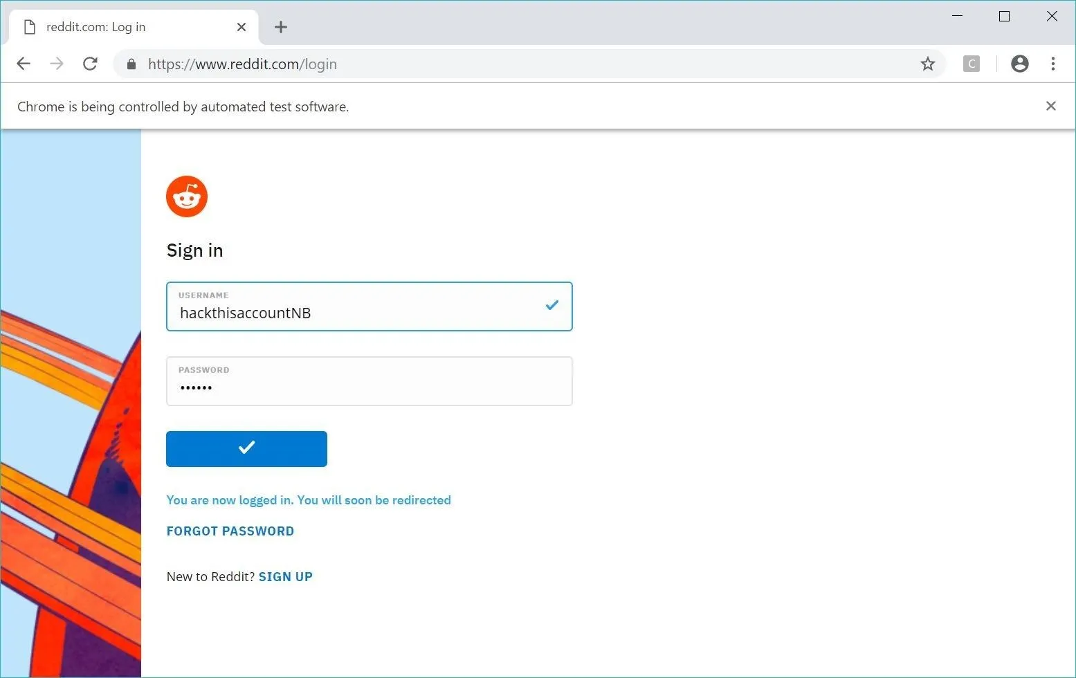Image resolution: width=1076 pixels, height=678 pixels.
Task: Maximize the Chrome window
Action: coord(1005,16)
